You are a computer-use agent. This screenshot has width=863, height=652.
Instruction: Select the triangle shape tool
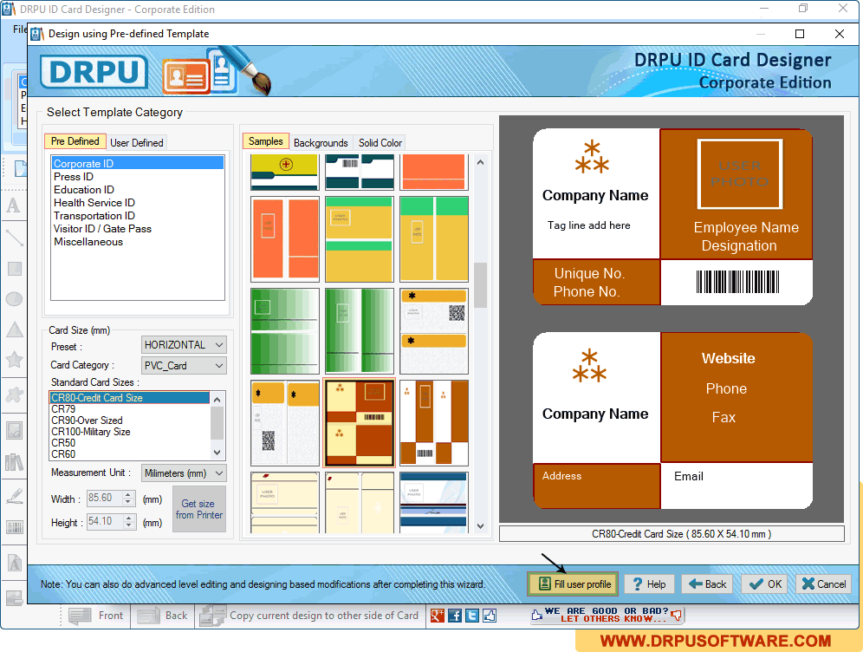click(14, 329)
